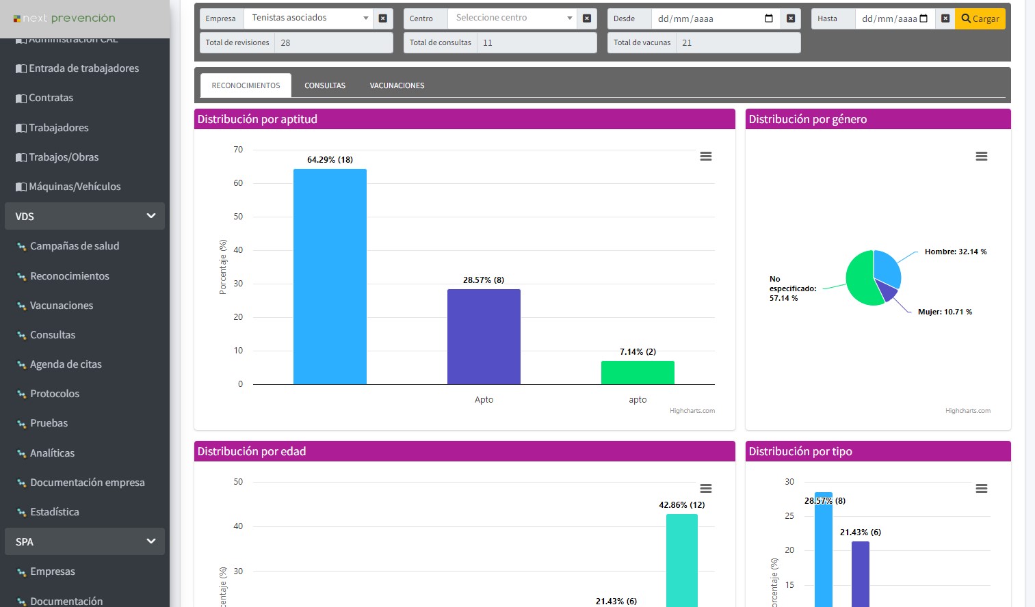The image size is (1035, 607).
Task: Click the Vacunaciones sidebar icon
Action: point(21,306)
